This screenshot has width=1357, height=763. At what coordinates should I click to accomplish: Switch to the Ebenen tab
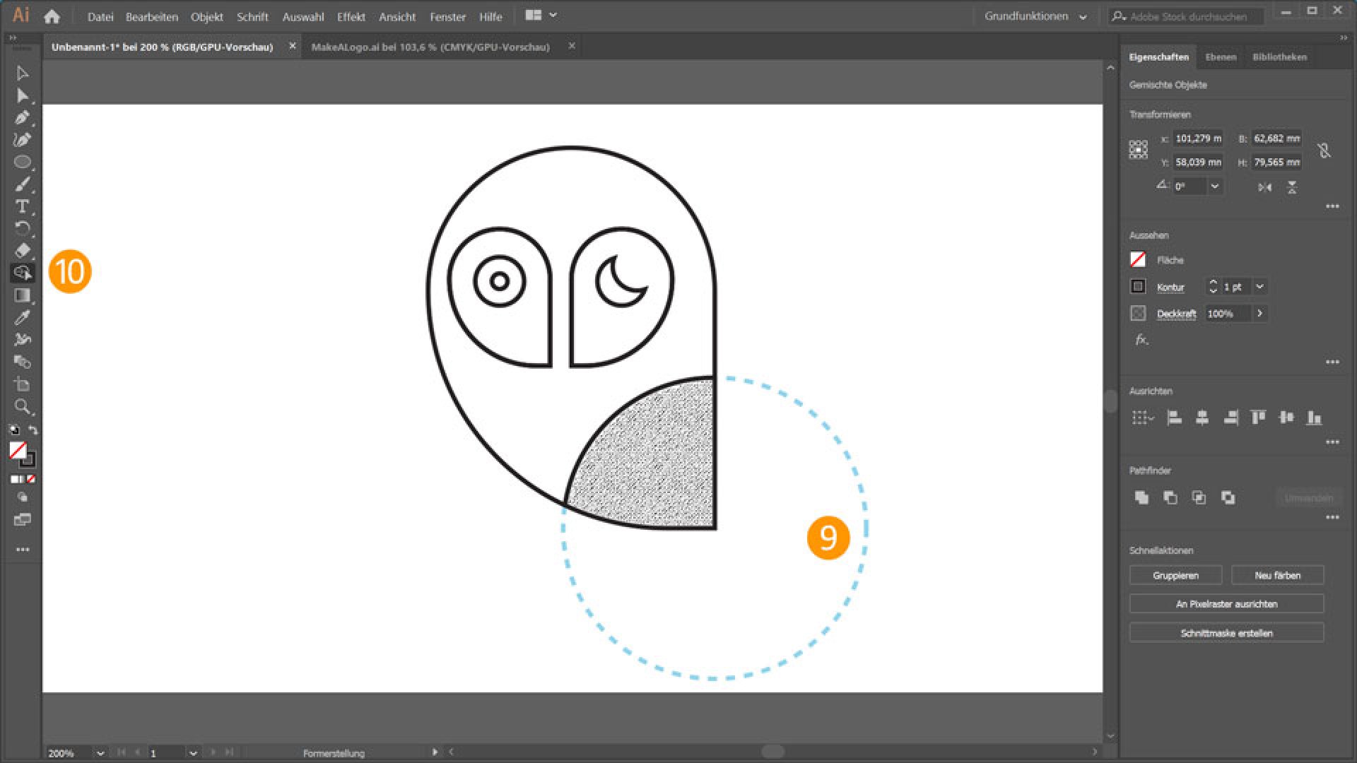(x=1221, y=57)
